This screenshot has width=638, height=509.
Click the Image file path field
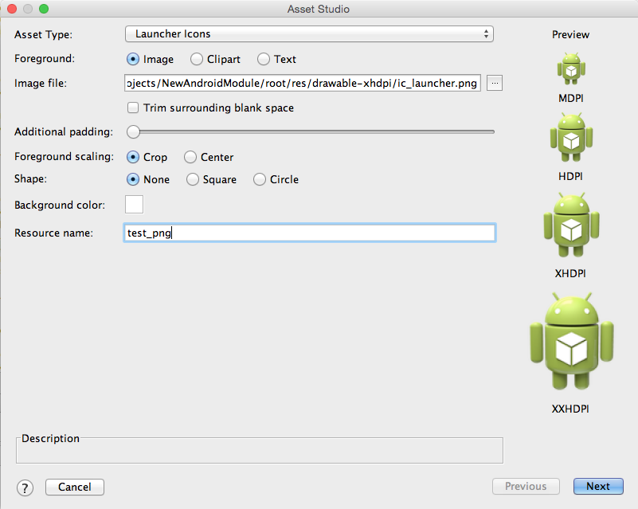[303, 83]
